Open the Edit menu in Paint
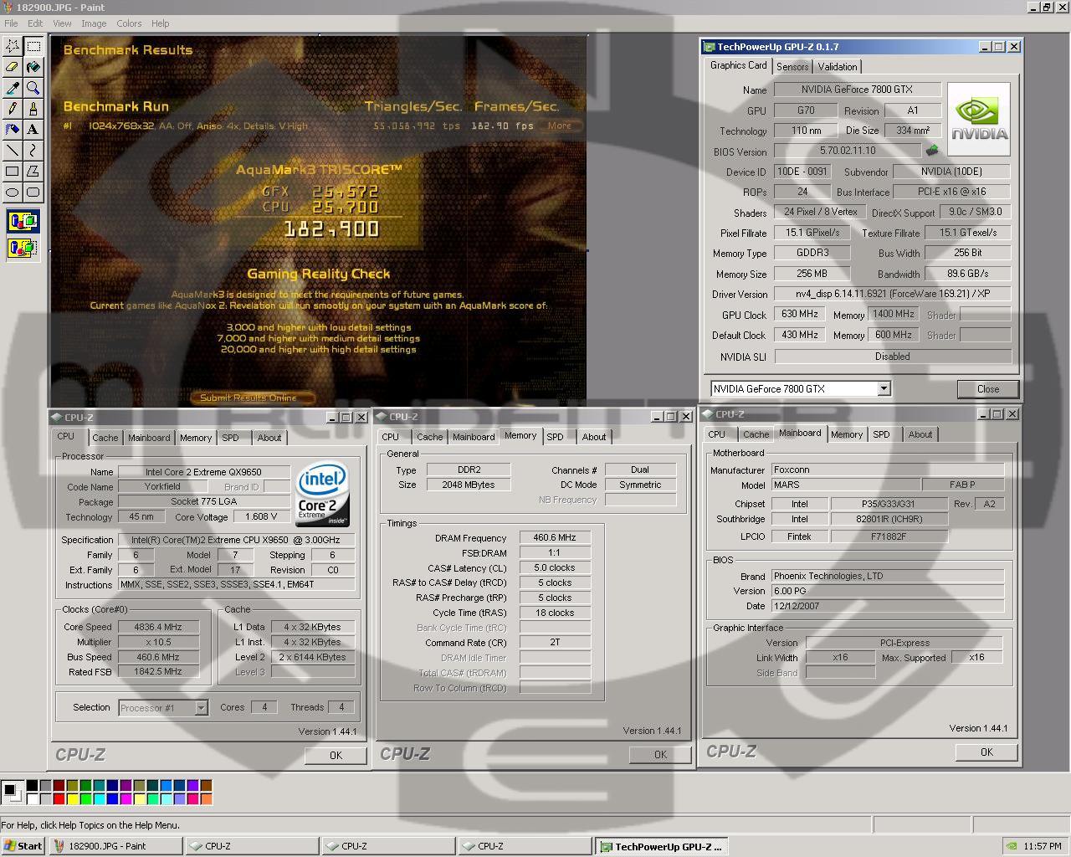Image resolution: width=1071 pixels, height=857 pixels. [35, 23]
